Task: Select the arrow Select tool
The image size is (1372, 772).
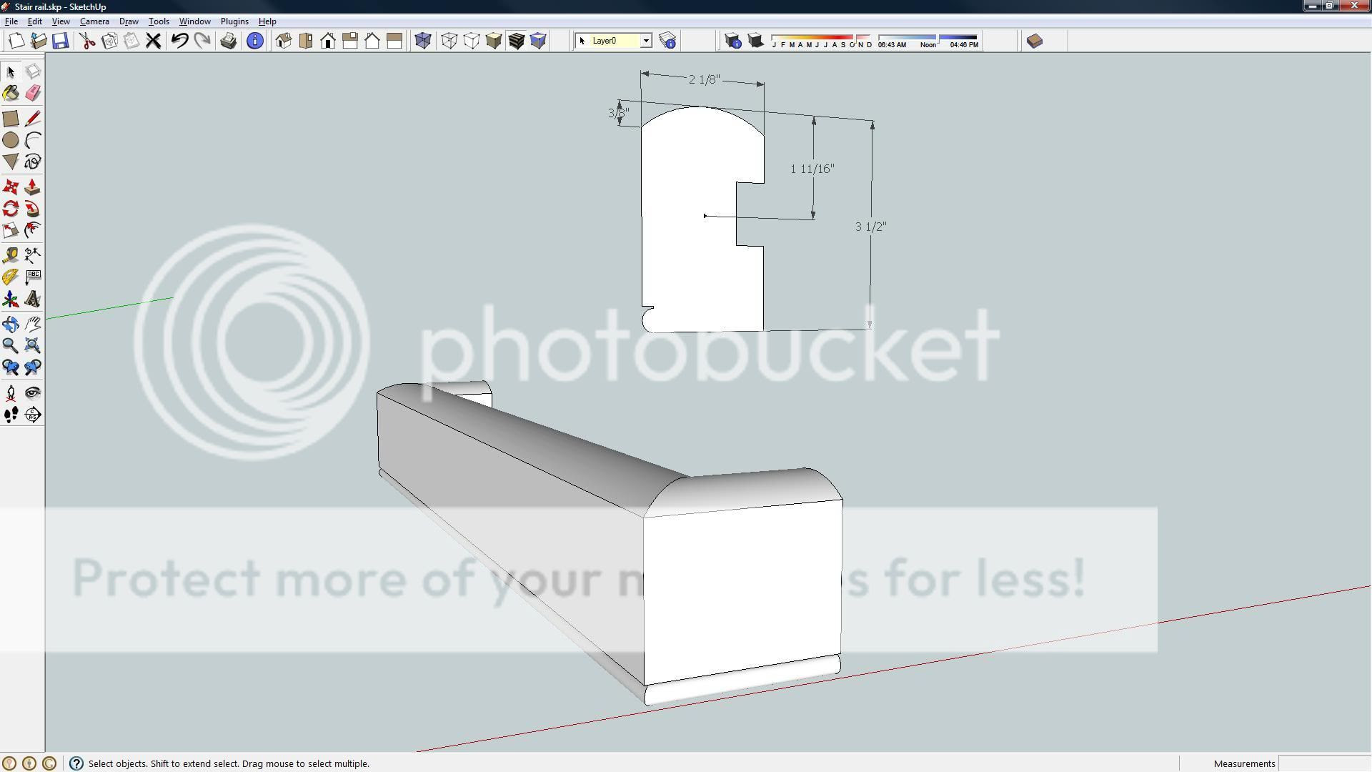Action: [x=11, y=71]
